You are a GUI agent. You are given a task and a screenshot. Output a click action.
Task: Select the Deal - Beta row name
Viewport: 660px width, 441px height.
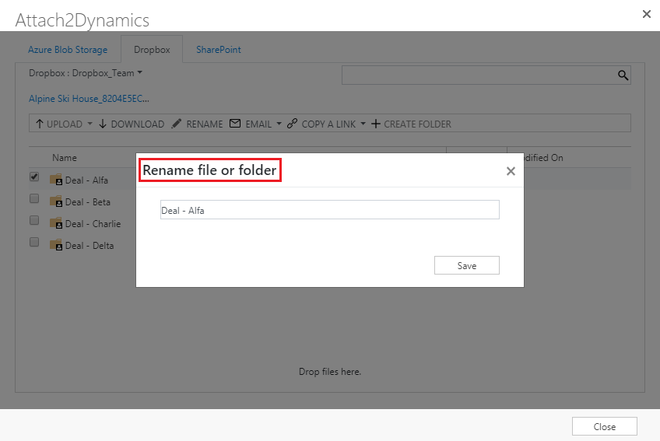click(87, 202)
